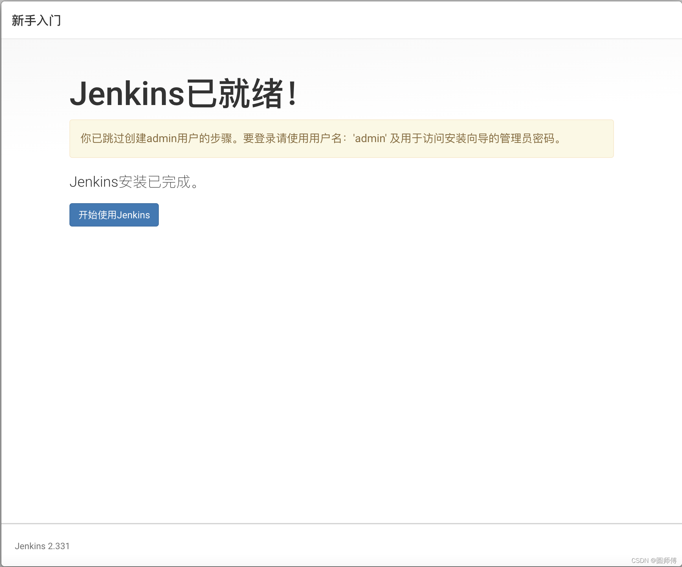Click 管理员密码 at end of banner
682x567 pixels.
(x=527, y=138)
